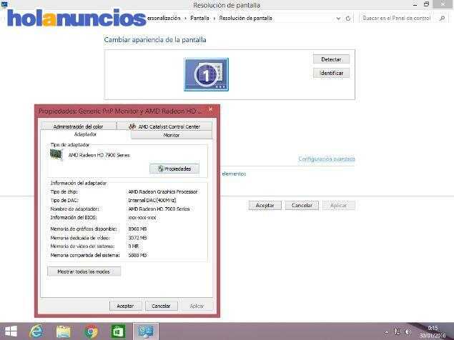Open the Configuración avanzada link

[327, 159]
